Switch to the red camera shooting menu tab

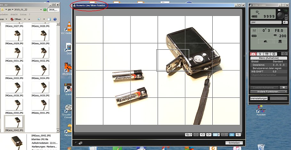tap(253, 54)
